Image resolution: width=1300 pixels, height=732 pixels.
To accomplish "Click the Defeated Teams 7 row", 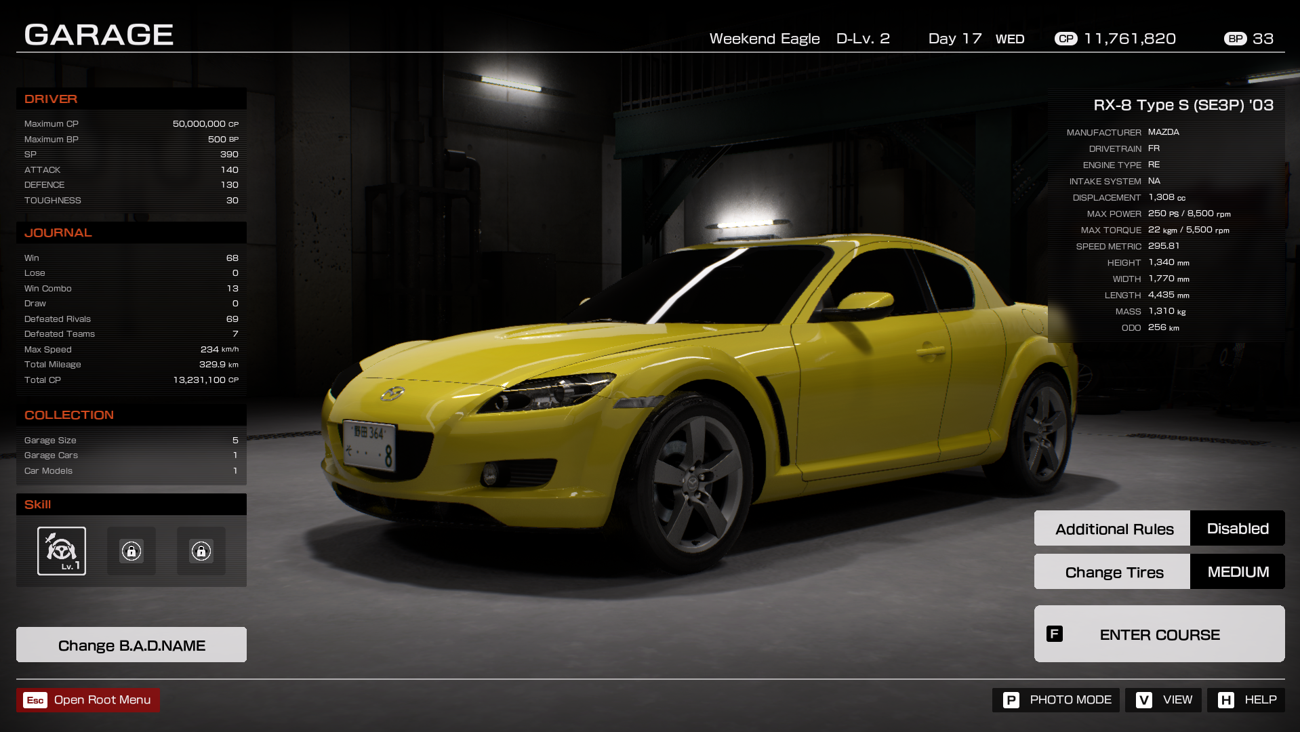I will (x=131, y=334).
